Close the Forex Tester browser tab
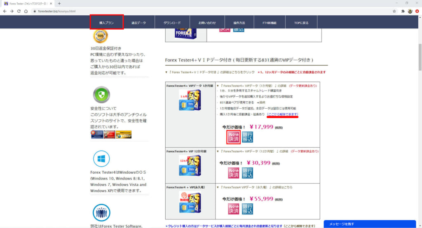The width and height of the screenshot is (422, 228). tap(51, 3)
